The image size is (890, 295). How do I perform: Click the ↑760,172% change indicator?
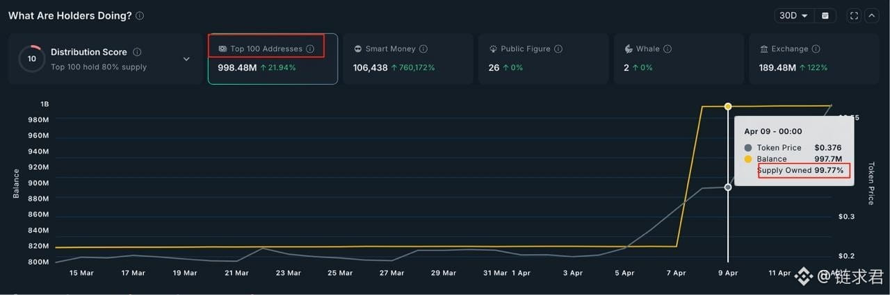coord(413,68)
